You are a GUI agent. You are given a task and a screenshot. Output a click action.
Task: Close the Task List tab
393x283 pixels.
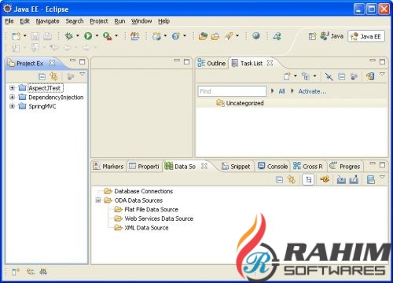pos(270,63)
